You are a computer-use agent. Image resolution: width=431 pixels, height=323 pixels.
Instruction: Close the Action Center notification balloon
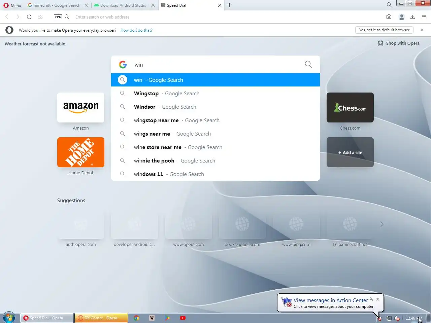(377, 299)
